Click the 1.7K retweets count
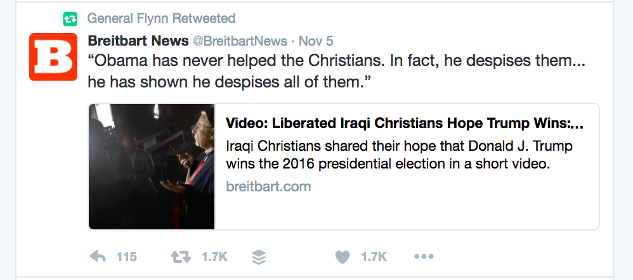633x280 pixels. pyautogui.click(x=214, y=257)
